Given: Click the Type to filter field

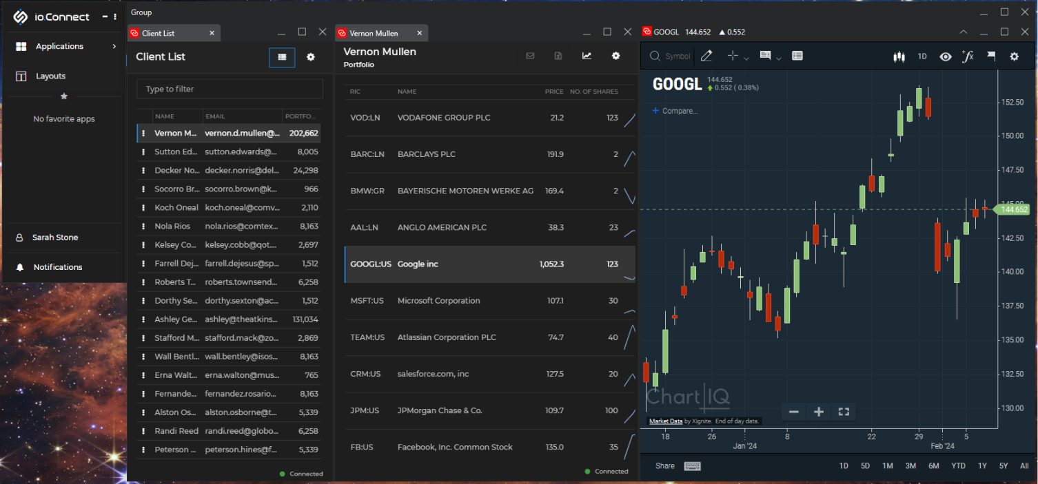Looking at the screenshot, I should pos(230,89).
